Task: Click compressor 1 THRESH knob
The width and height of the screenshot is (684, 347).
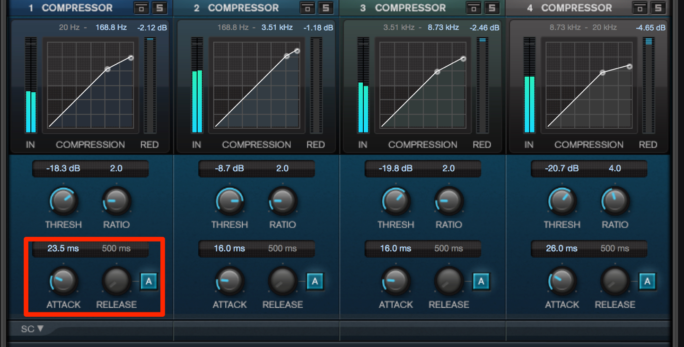Action: pos(64,200)
